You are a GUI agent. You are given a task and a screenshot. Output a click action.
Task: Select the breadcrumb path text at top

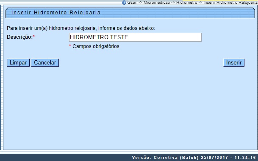(x=192, y=3)
